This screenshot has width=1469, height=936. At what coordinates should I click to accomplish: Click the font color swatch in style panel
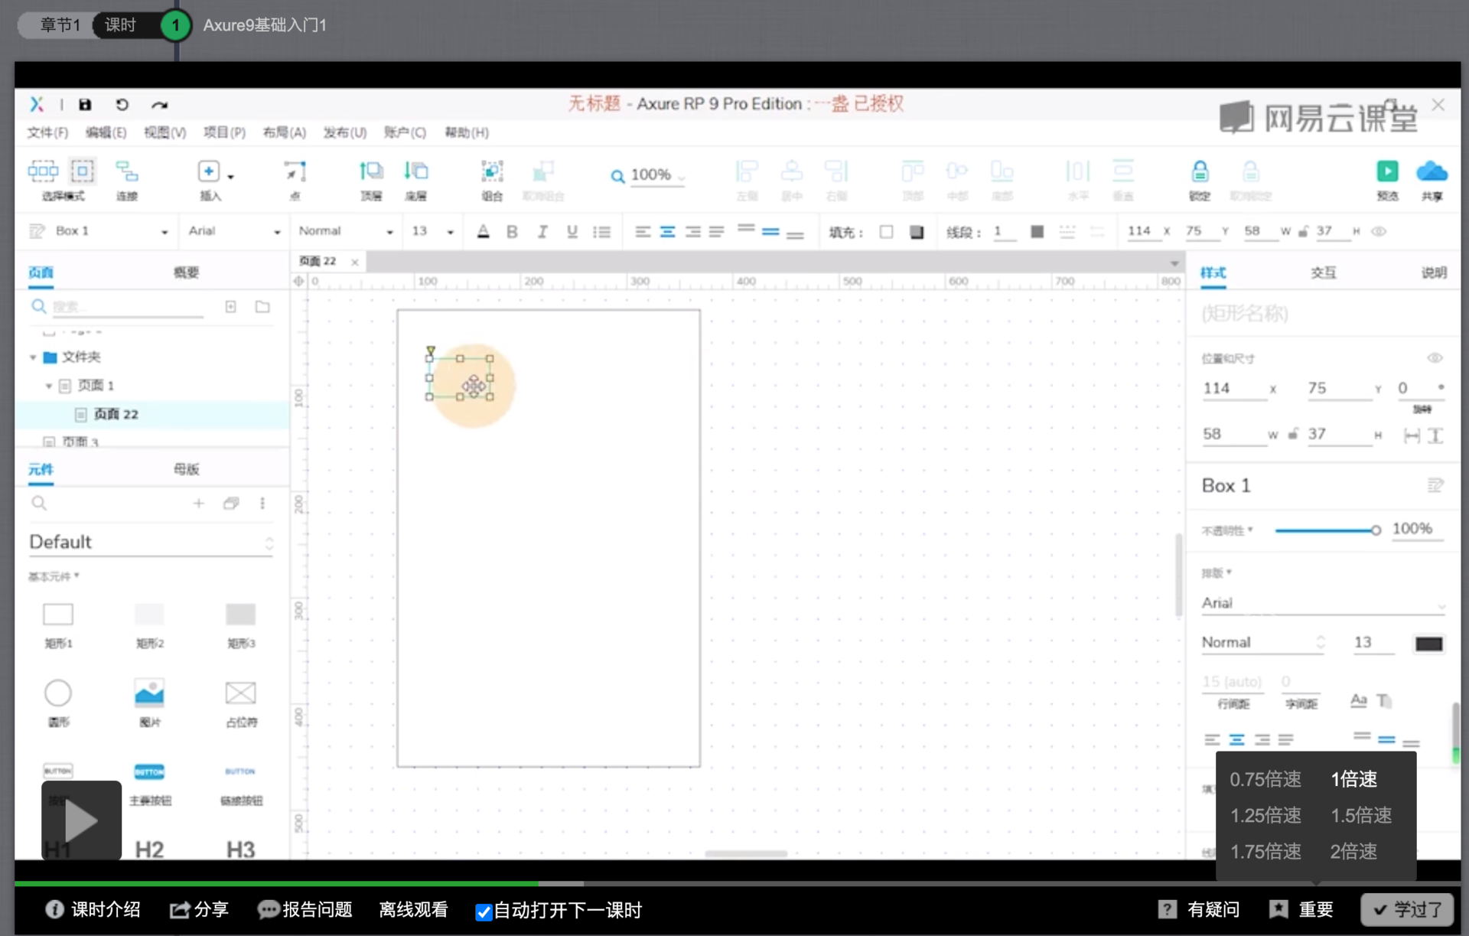click(x=1428, y=644)
